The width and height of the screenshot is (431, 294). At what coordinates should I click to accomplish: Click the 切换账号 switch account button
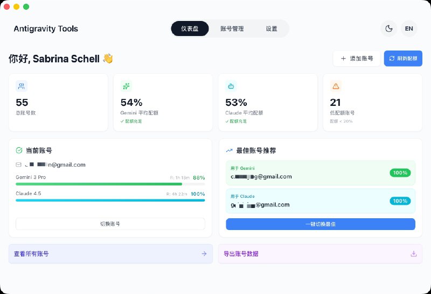pos(110,224)
